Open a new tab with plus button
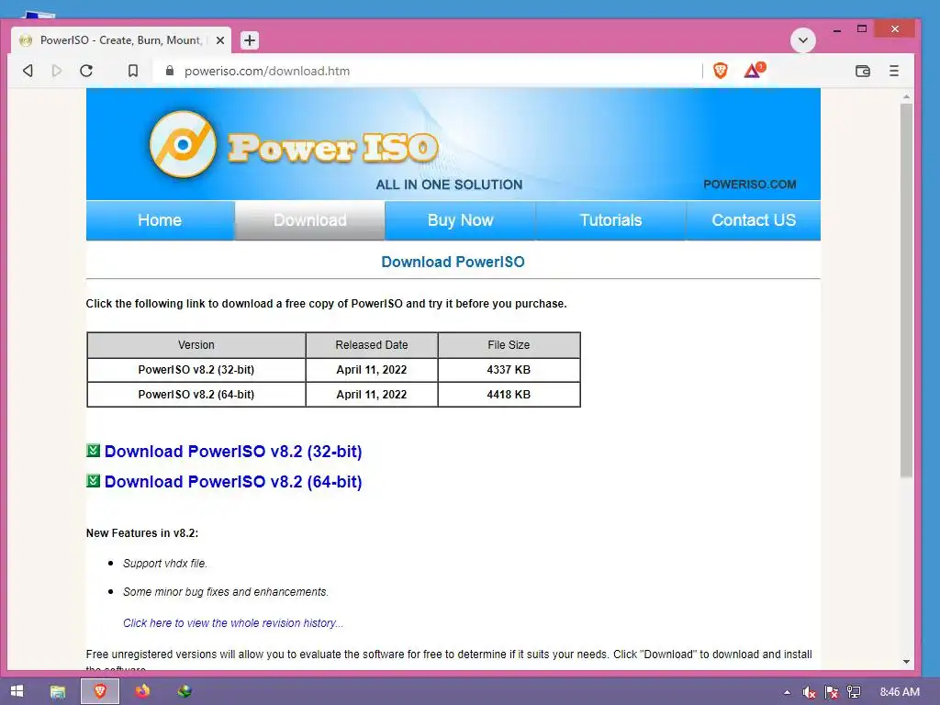This screenshot has height=705, width=940. [x=250, y=40]
